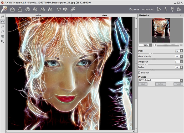Viewport: 184px width, 133px height.
Task: Open an image file from toolbar
Action: [12, 9]
